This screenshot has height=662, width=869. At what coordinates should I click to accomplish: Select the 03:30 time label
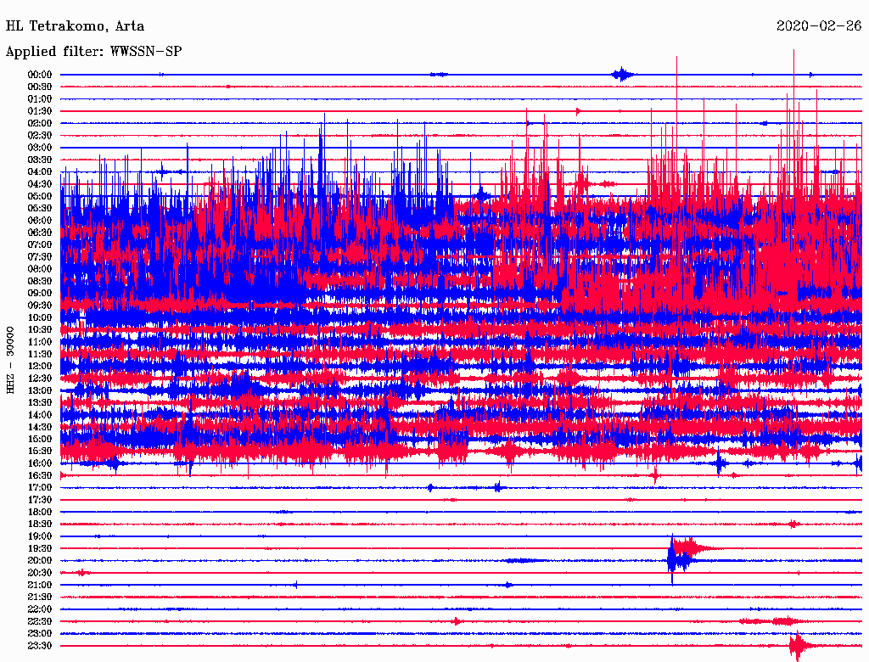pyautogui.click(x=40, y=160)
